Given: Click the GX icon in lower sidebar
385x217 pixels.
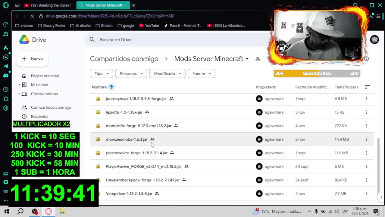Looking at the screenshot, I should [x=6, y=191].
